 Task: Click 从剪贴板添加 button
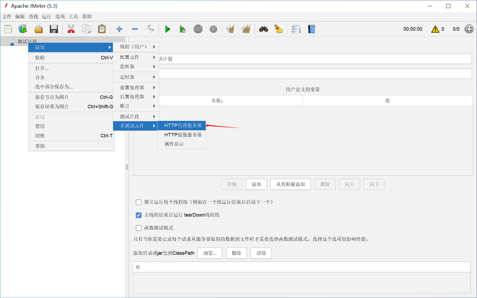click(291, 184)
